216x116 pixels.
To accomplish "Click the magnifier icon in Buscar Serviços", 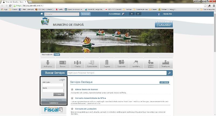I will pyautogui.click(x=169, y=73).
